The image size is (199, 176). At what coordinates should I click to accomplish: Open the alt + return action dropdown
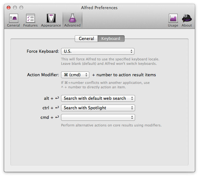[x=98, y=98]
